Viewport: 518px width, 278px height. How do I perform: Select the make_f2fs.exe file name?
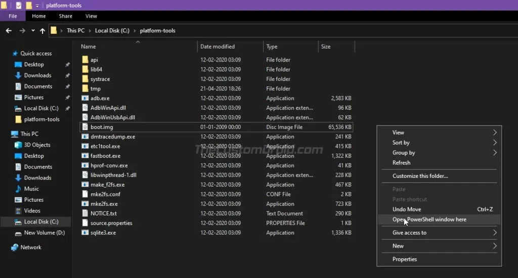coord(107,184)
